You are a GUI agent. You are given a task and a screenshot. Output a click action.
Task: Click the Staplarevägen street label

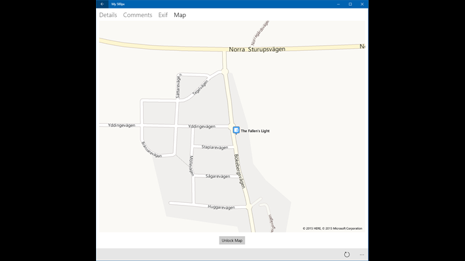click(215, 147)
